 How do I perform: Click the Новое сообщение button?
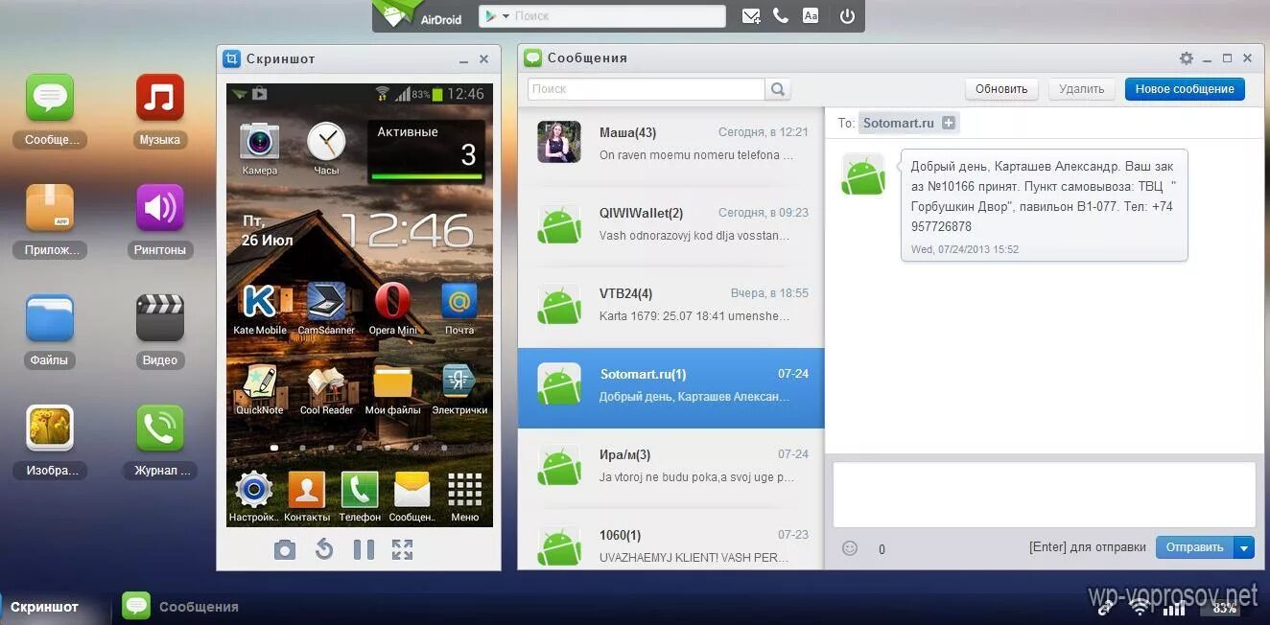click(1185, 89)
